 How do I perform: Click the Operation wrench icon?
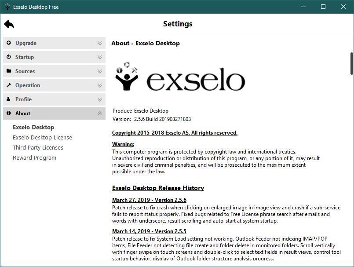9,85
